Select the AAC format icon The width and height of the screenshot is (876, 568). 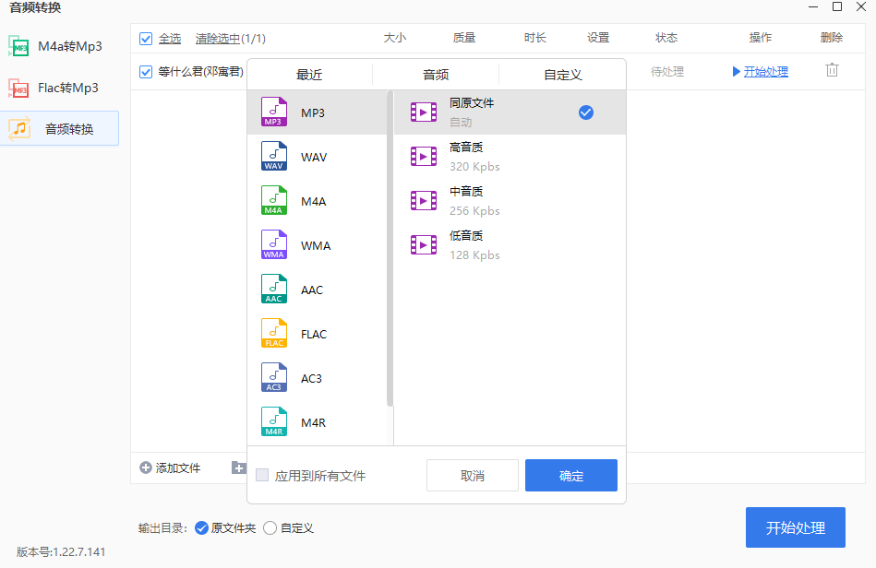[273, 289]
